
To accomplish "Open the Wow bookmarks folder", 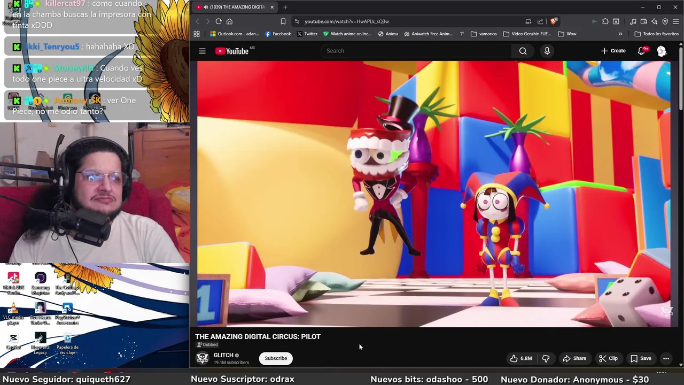I will 567,34.
